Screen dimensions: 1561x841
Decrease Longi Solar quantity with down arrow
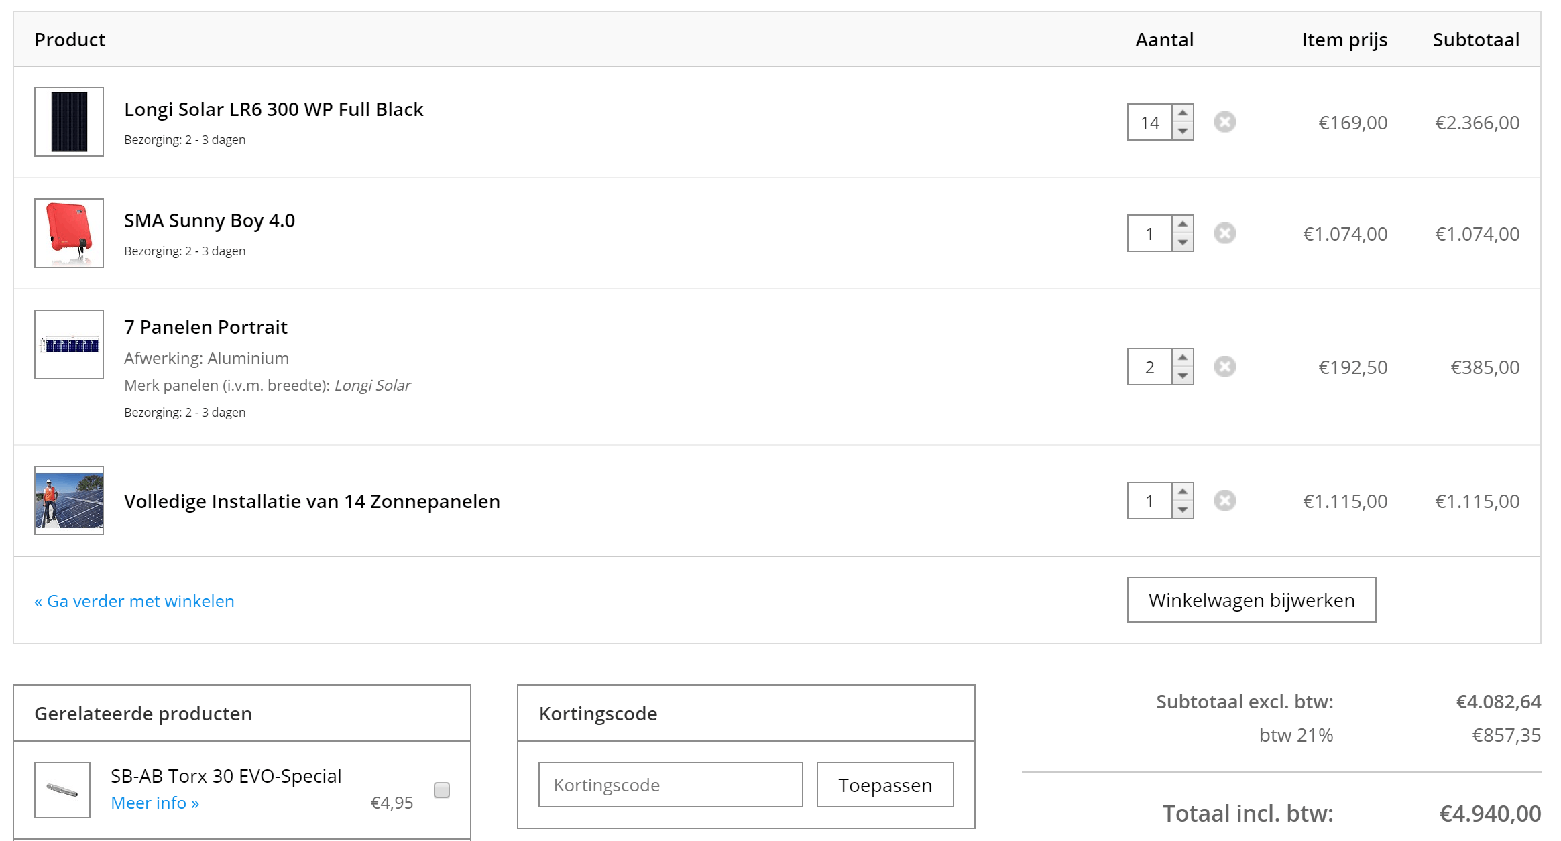[1183, 131]
